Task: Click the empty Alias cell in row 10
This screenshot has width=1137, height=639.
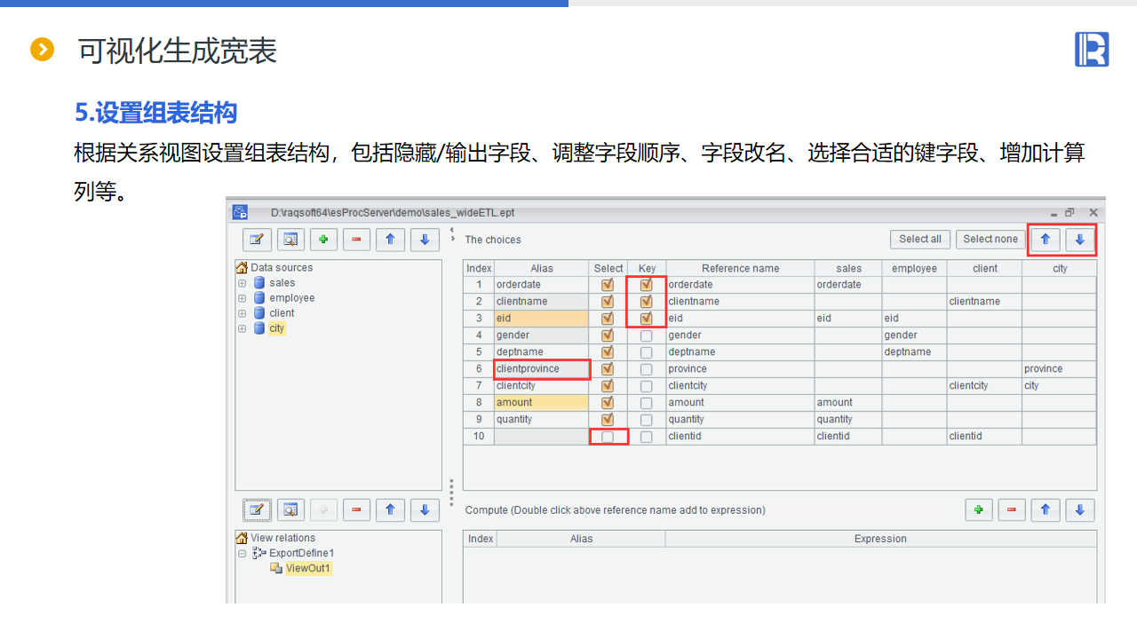Action: click(x=542, y=437)
